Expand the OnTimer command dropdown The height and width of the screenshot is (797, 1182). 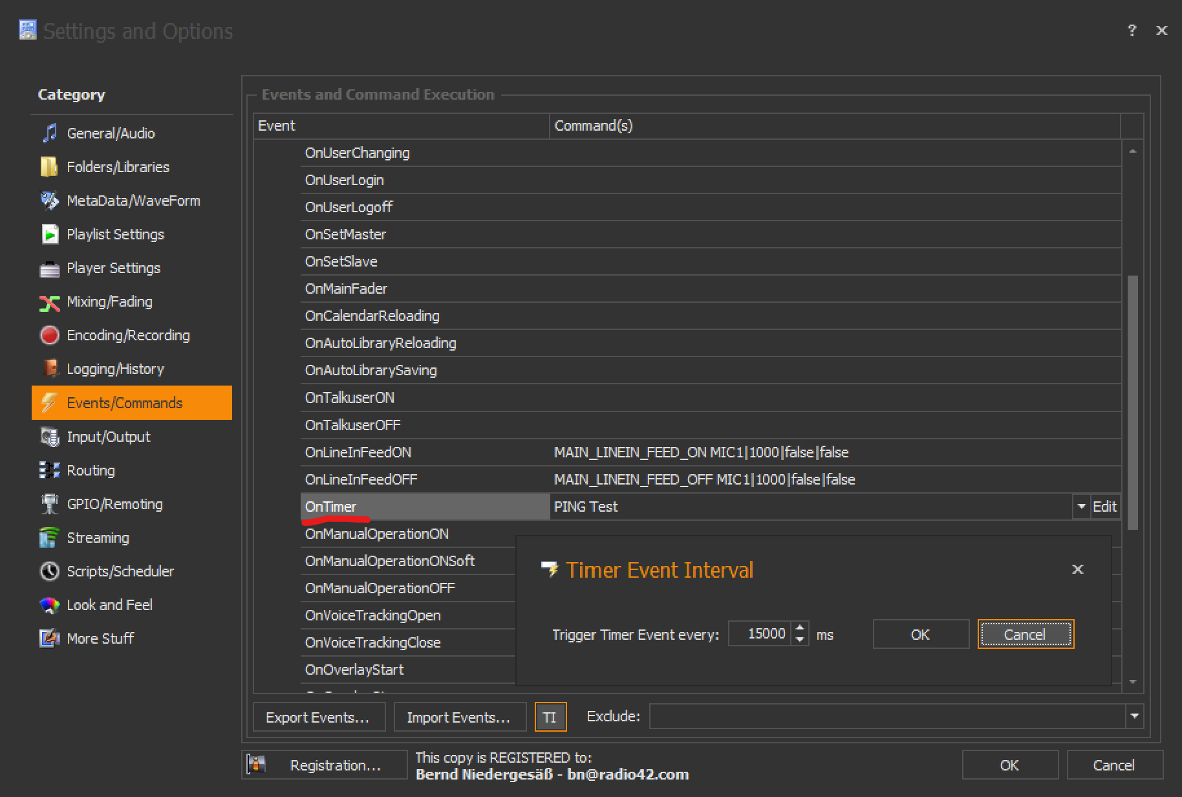coord(1081,507)
